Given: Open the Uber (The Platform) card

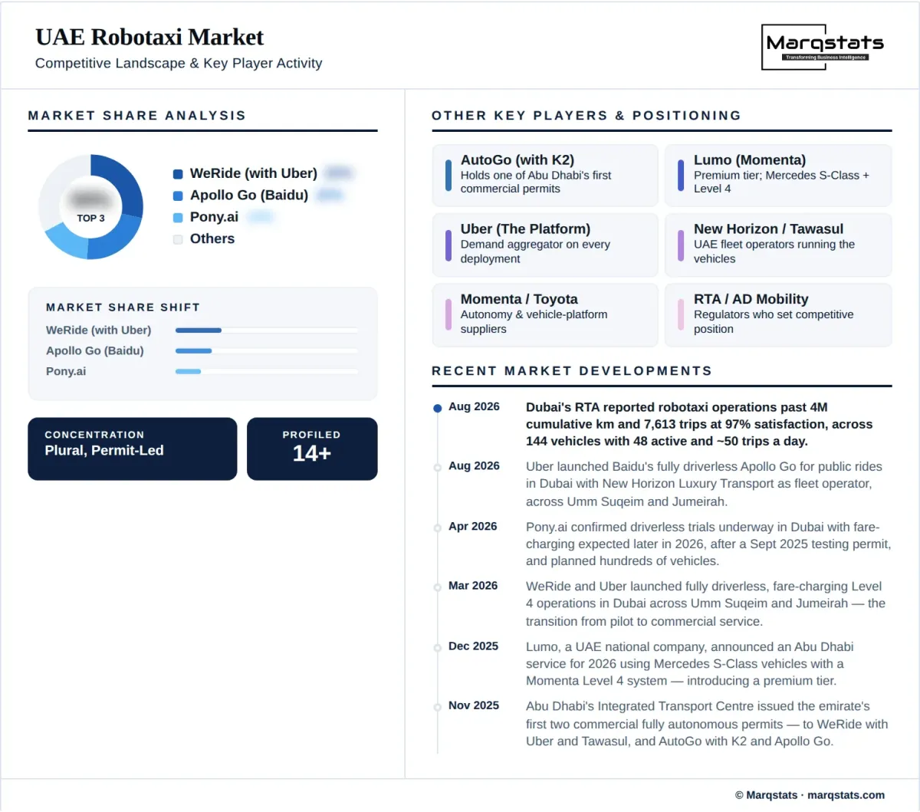Looking at the screenshot, I should 545,245.
